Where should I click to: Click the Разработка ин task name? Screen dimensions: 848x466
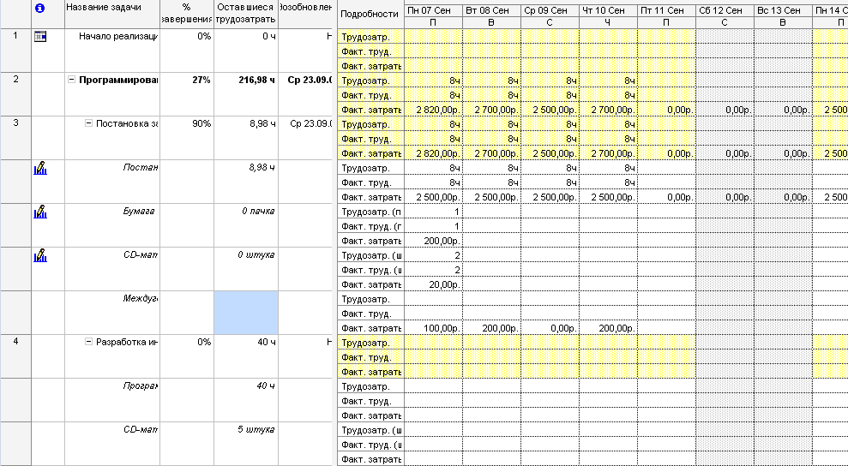127,342
